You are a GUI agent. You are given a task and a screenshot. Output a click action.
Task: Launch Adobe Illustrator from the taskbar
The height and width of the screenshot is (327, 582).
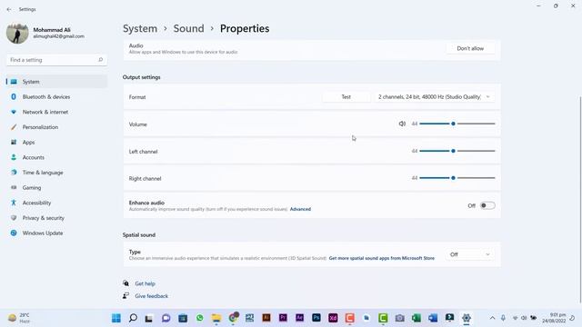click(266, 318)
